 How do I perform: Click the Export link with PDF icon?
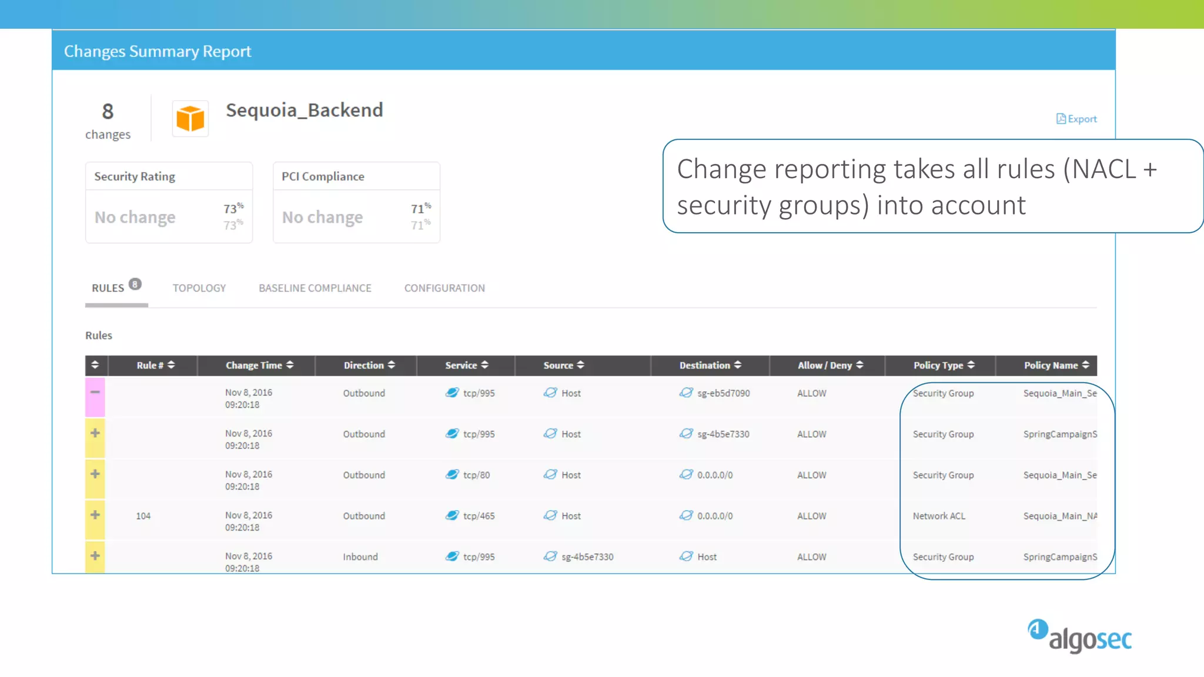pos(1076,119)
